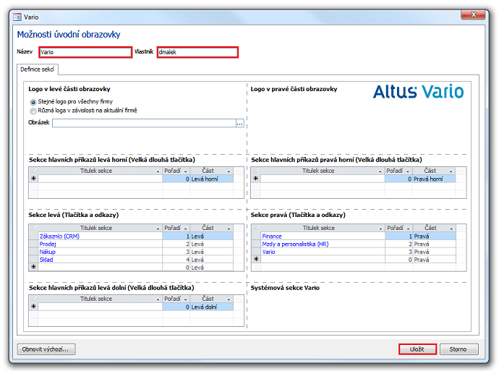Select the new-row asterisk in Pravá horní table
The image size is (499, 371).
255,179
